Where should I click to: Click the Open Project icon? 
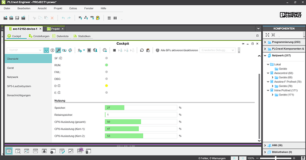pyautogui.click(x=12, y=18)
